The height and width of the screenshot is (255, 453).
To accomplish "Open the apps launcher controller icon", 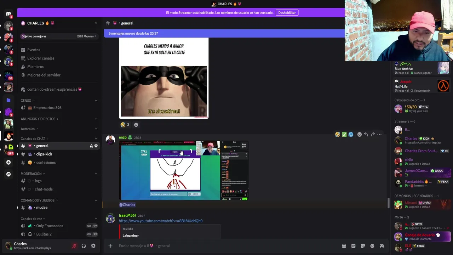I will pos(382,246).
